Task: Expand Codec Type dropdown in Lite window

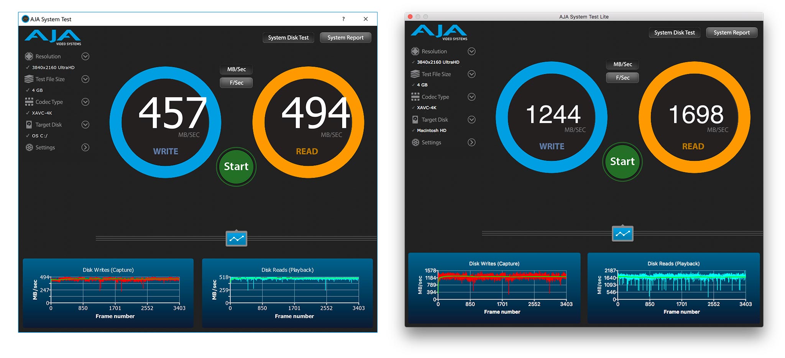Action: pos(472,97)
